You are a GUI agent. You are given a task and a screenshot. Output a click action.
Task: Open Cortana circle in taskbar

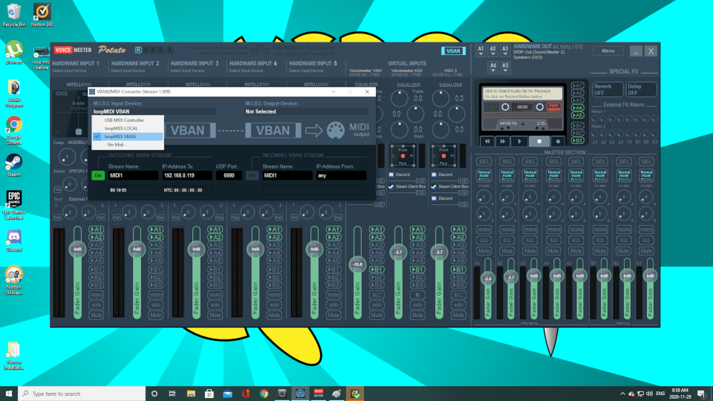point(154,394)
